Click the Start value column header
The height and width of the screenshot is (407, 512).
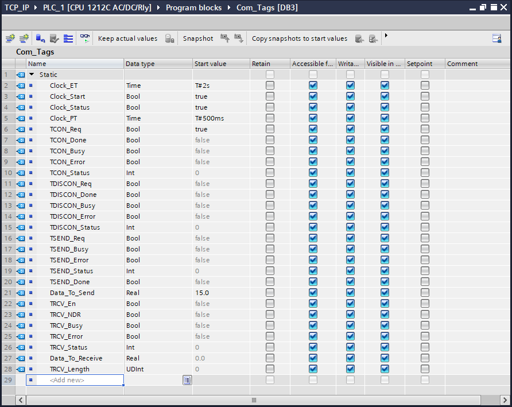tap(210, 64)
